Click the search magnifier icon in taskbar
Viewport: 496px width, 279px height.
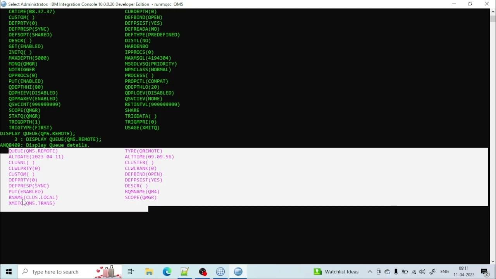click(x=25, y=272)
